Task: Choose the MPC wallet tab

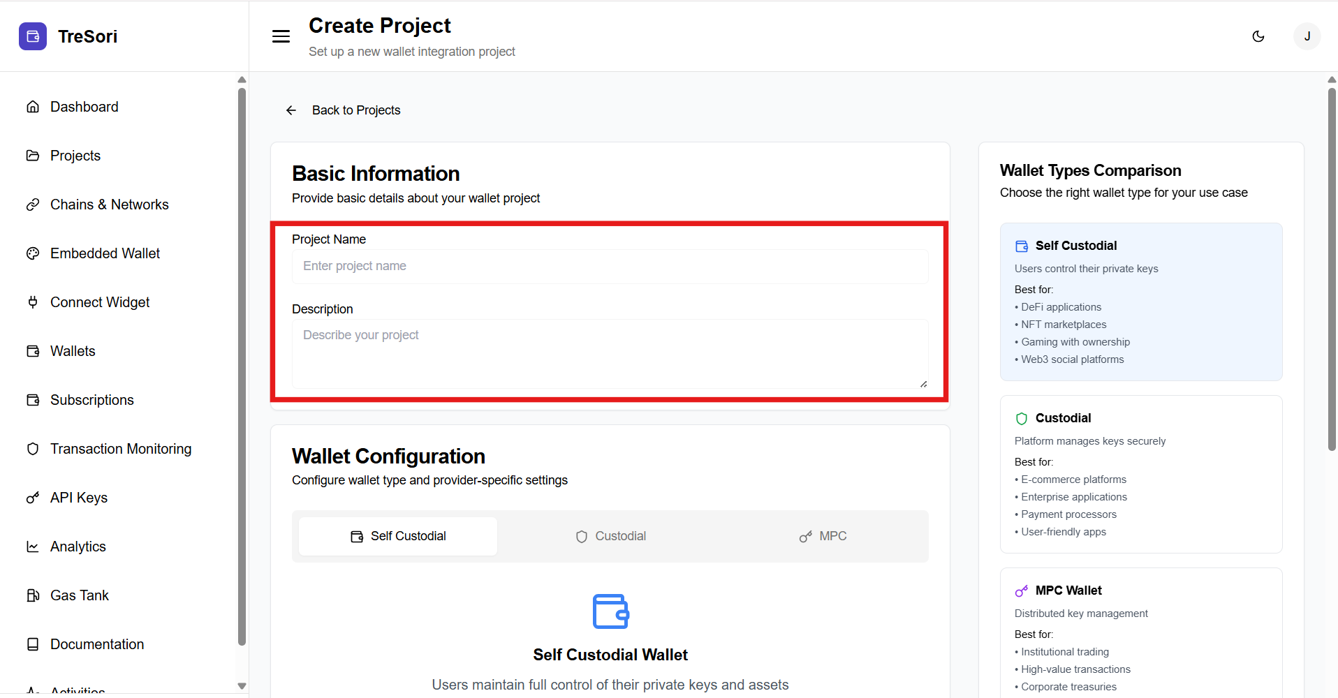Action: click(x=823, y=536)
